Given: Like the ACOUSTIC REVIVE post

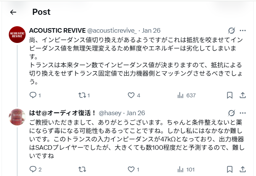Looking at the screenshot, I should 131,95.
